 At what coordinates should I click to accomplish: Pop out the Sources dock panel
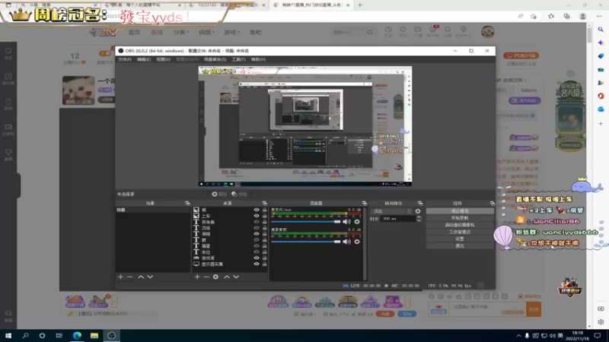(x=264, y=203)
